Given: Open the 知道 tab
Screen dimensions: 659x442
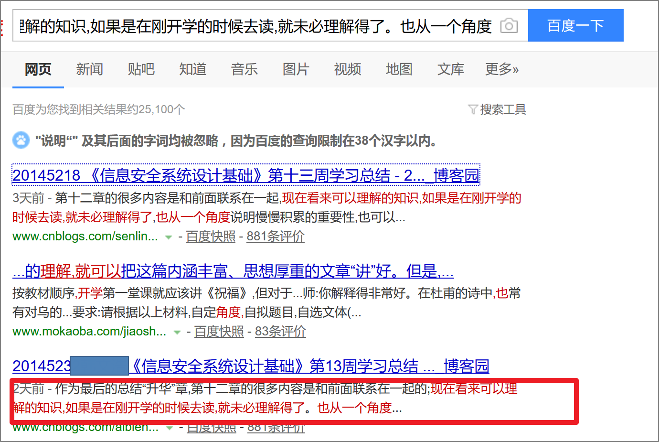Looking at the screenshot, I should coord(193,69).
